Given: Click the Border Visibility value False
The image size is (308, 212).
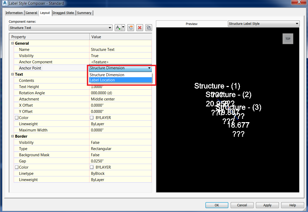Looking at the screenshot, I should tap(120, 143).
